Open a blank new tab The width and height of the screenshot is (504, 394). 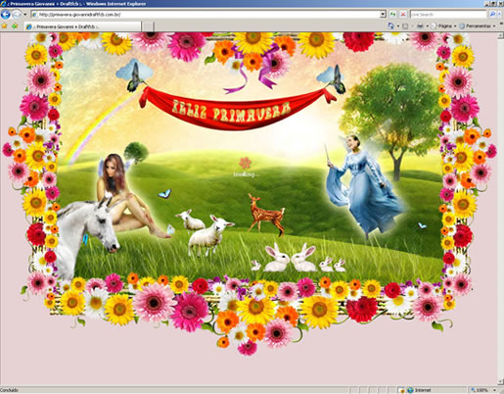coord(148,26)
